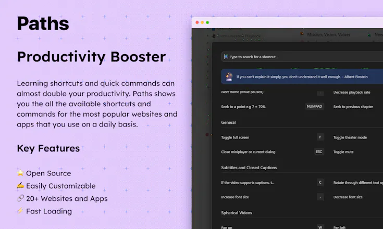Select 'Decrease font size' shortcut
Screen dimensions: 383x229
coord(348,197)
